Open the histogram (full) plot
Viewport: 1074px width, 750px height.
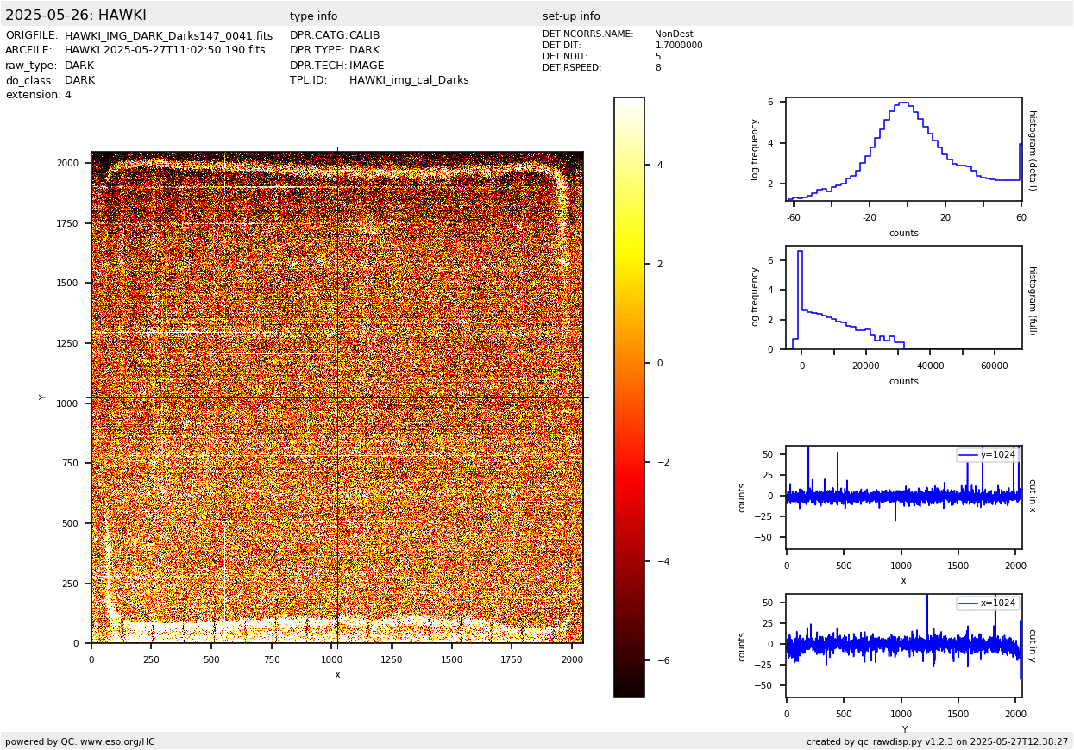[903, 297]
